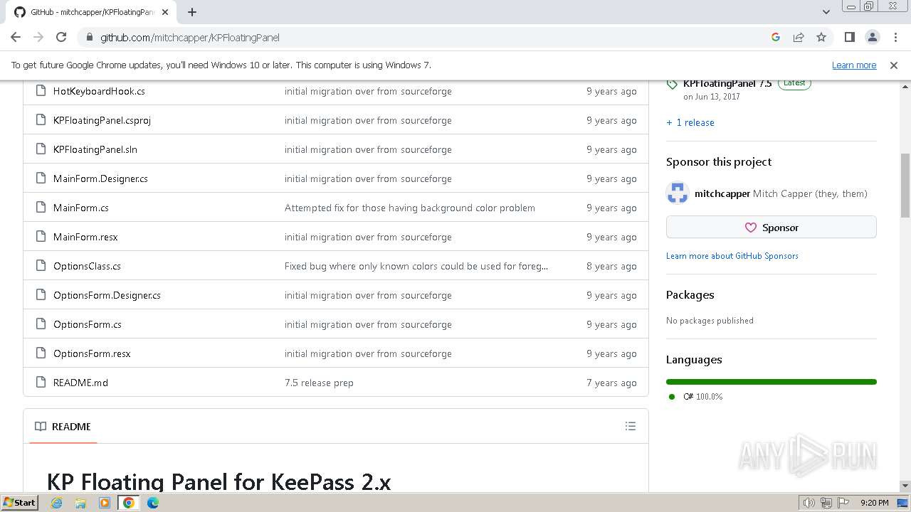Launch Microsoft Edge from taskbar
This screenshot has height=512, width=911.
152,503
